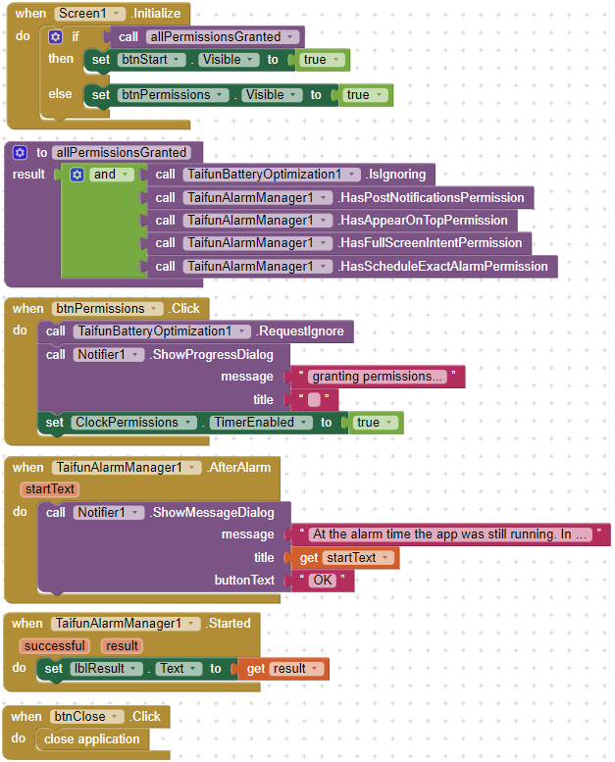The width and height of the screenshot is (615, 762).
Task: Open the Screen1 dropdown in the Initialize event
Action: (x=118, y=14)
